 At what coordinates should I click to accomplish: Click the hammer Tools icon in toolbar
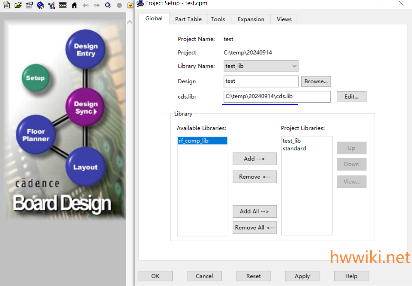[x=51, y=5]
